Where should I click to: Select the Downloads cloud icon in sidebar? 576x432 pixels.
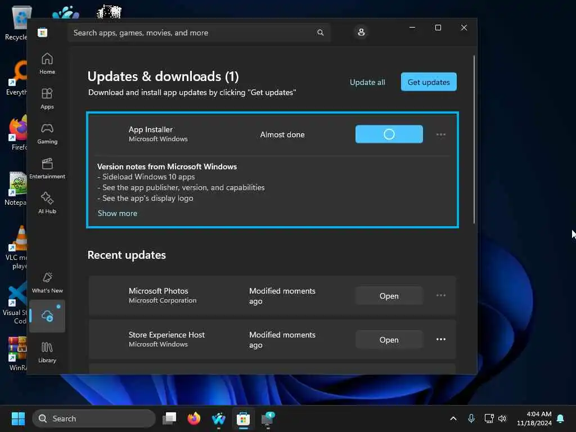pyautogui.click(x=47, y=316)
